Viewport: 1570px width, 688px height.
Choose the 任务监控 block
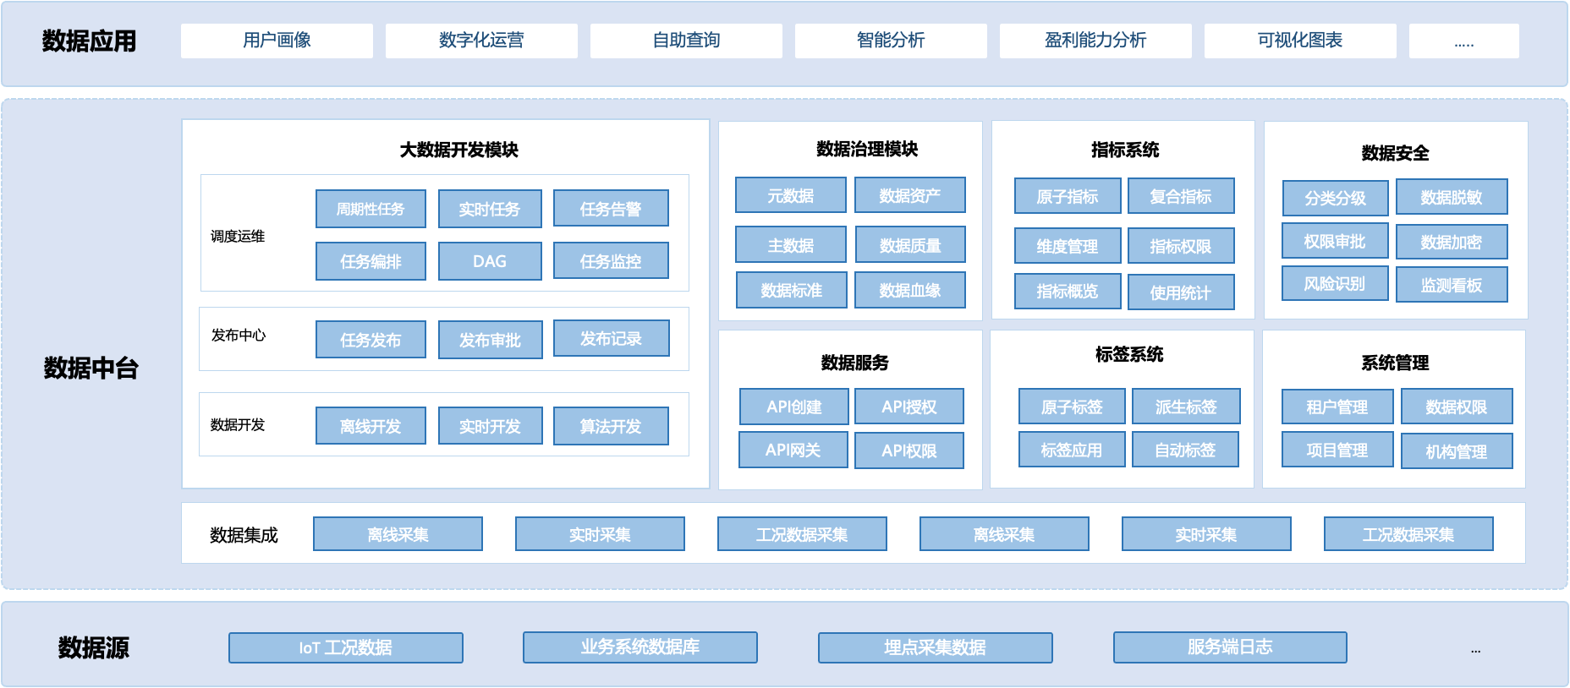point(611,261)
